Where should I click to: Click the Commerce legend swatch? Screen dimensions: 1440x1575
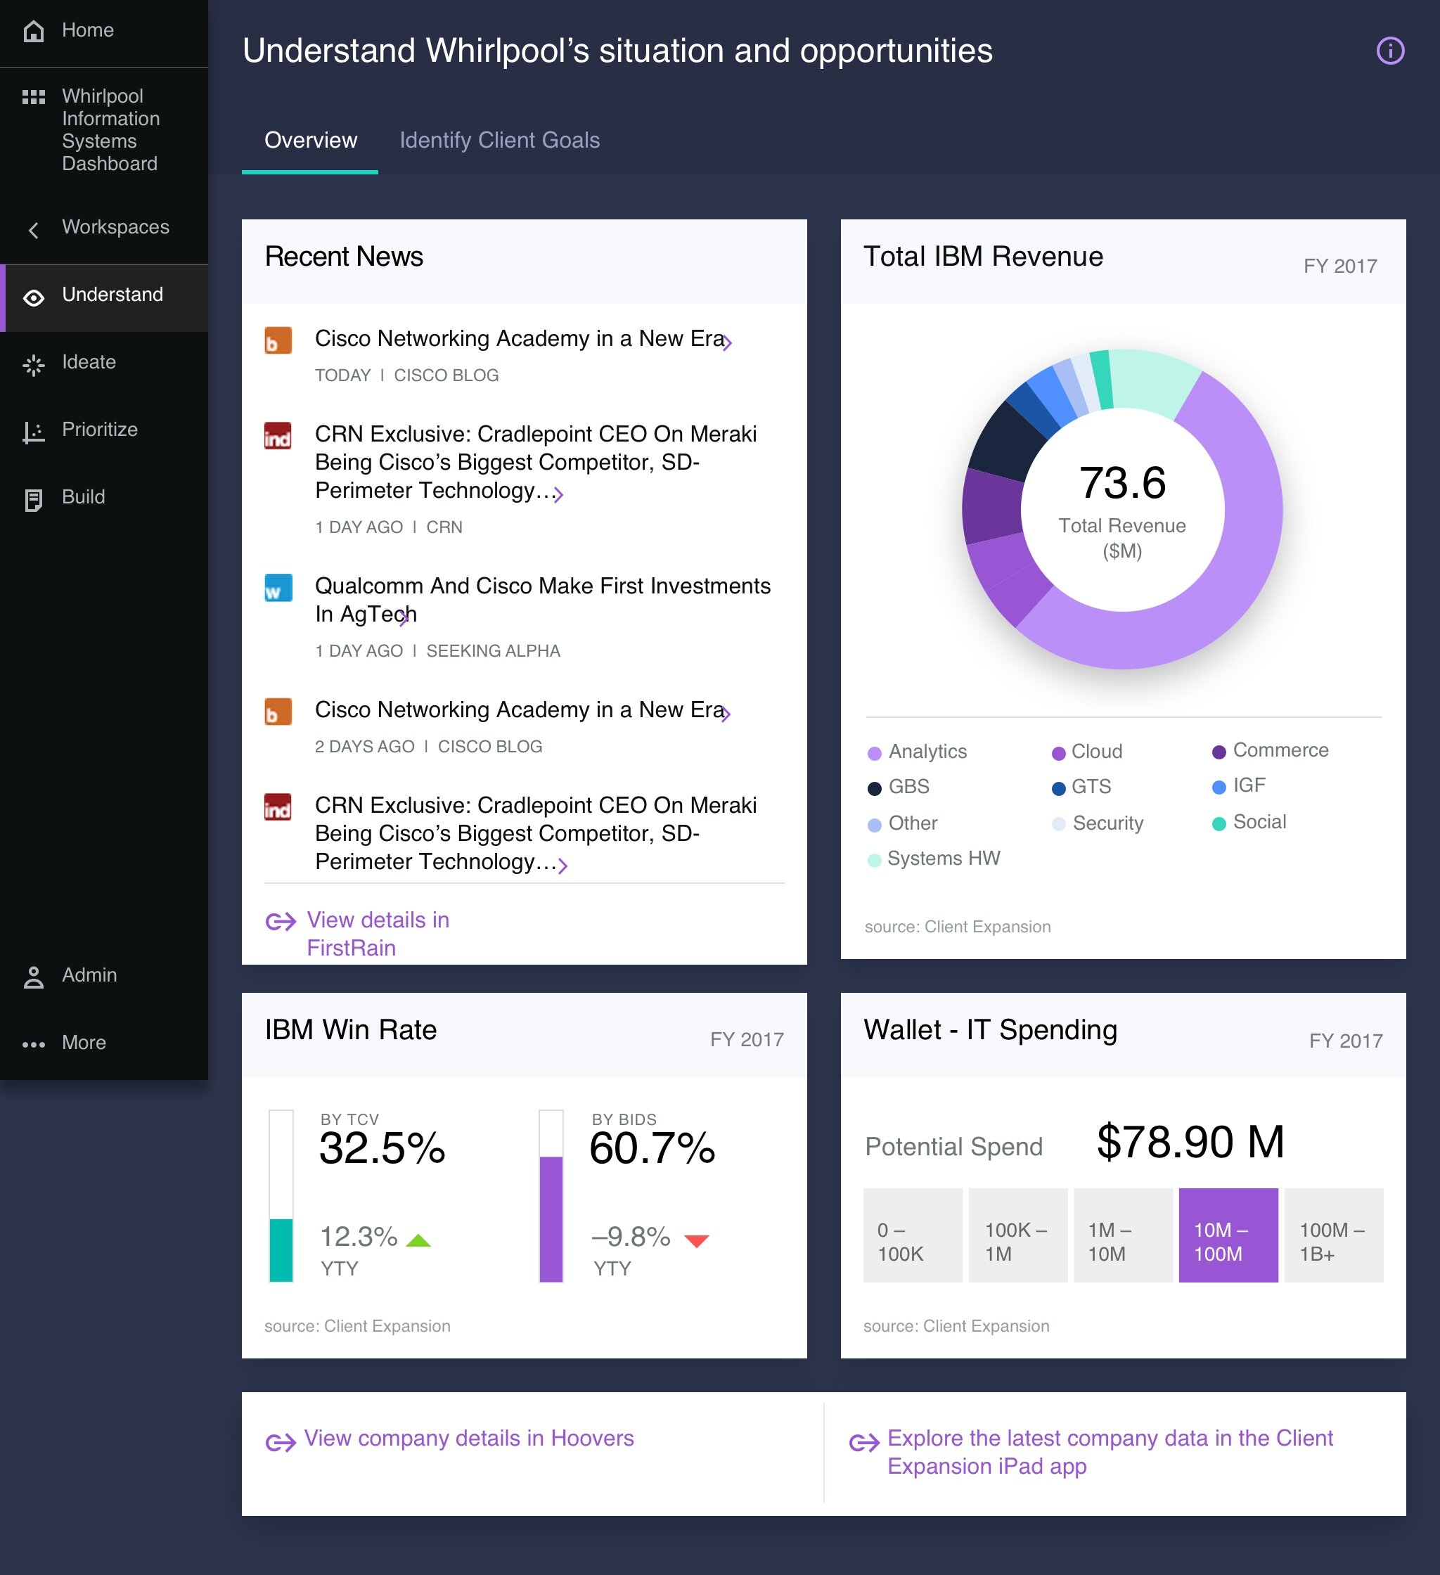[x=1219, y=752]
